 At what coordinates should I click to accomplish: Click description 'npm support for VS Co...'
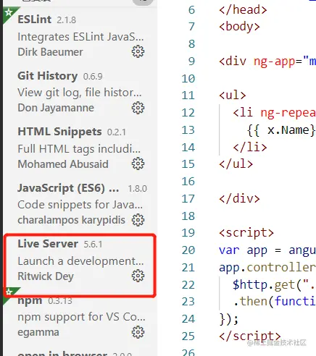point(81,317)
